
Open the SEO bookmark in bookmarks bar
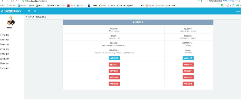[40, 6]
